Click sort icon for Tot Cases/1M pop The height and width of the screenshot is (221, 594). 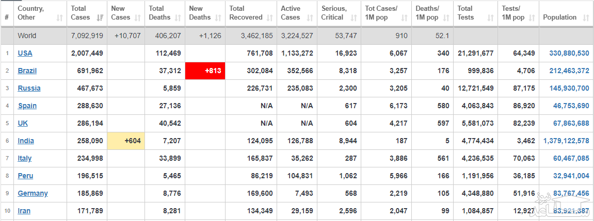[x=405, y=18]
